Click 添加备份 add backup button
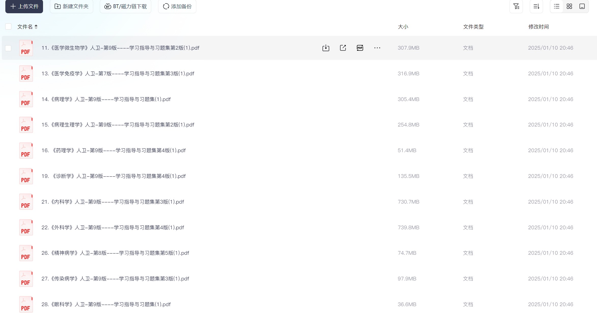Viewport: 597px width, 313px height. pos(177,6)
